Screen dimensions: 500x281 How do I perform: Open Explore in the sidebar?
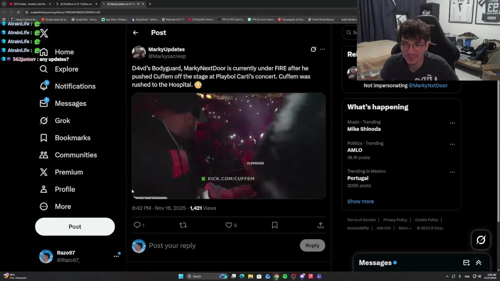click(59, 69)
